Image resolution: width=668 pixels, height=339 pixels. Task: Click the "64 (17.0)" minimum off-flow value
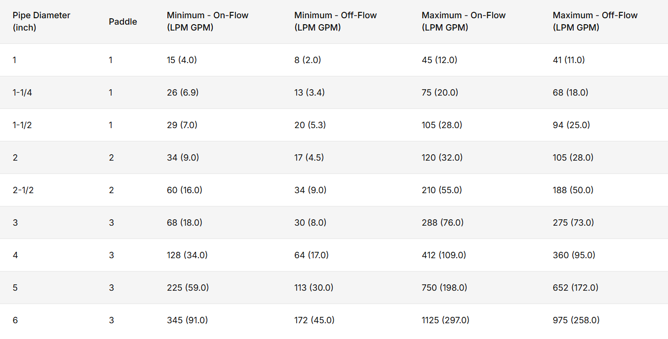tap(312, 255)
